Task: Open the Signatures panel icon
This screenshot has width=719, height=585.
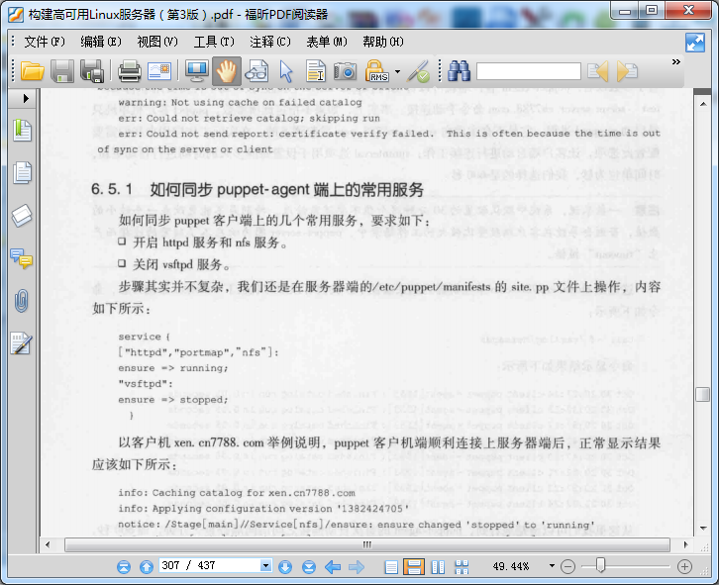Action: 22,343
